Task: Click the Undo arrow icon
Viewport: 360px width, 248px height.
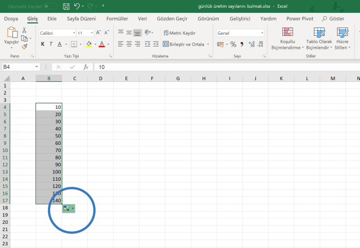Action: click(x=77, y=6)
